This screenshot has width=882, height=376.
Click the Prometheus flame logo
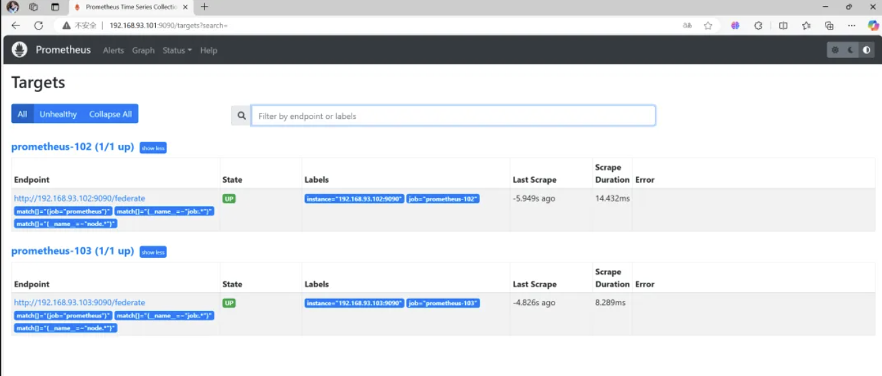(19, 50)
